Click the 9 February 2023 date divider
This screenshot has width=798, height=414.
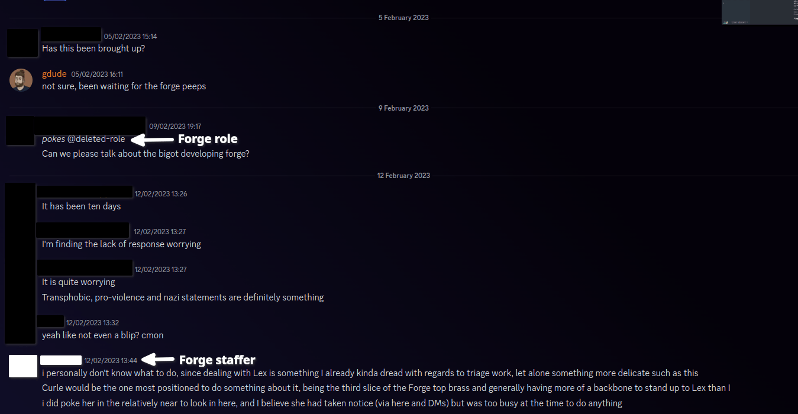[403, 108]
